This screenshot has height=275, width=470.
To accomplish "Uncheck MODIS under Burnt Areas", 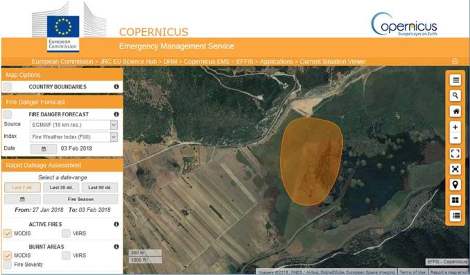I will click(7, 255).
